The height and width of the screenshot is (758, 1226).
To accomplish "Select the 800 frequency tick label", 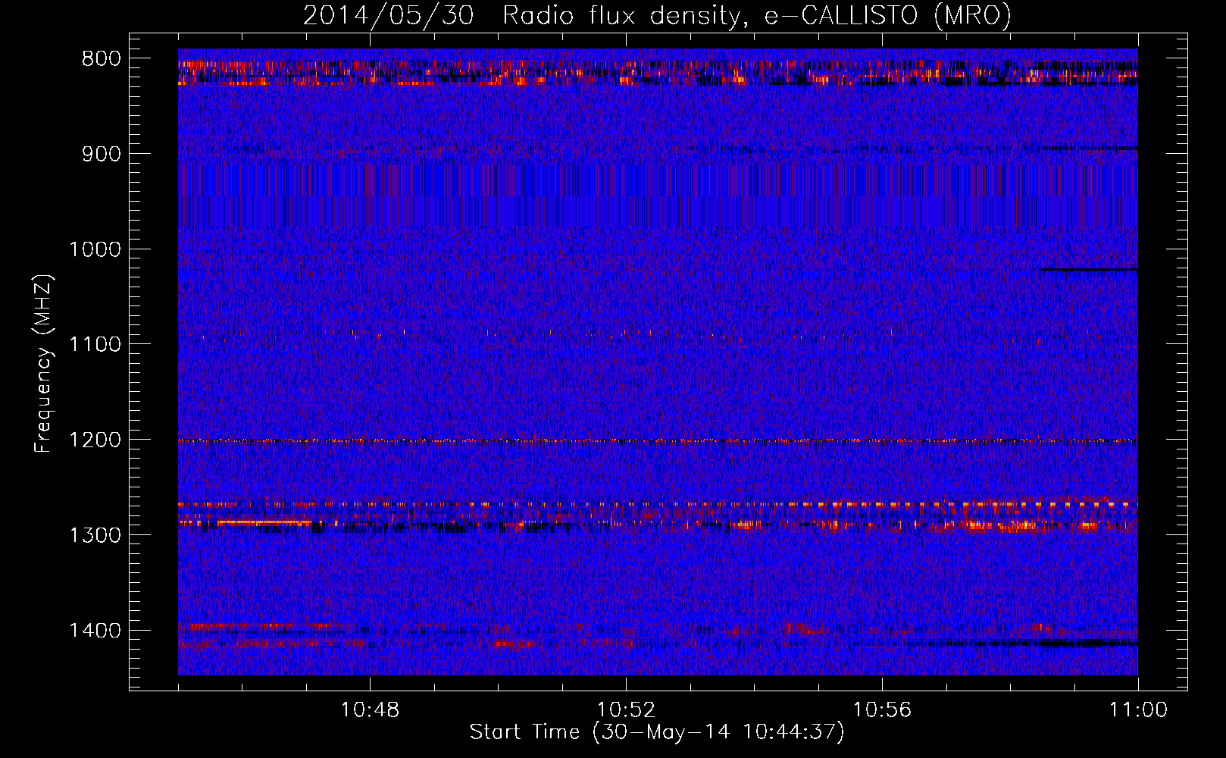I will click(102, 59).
